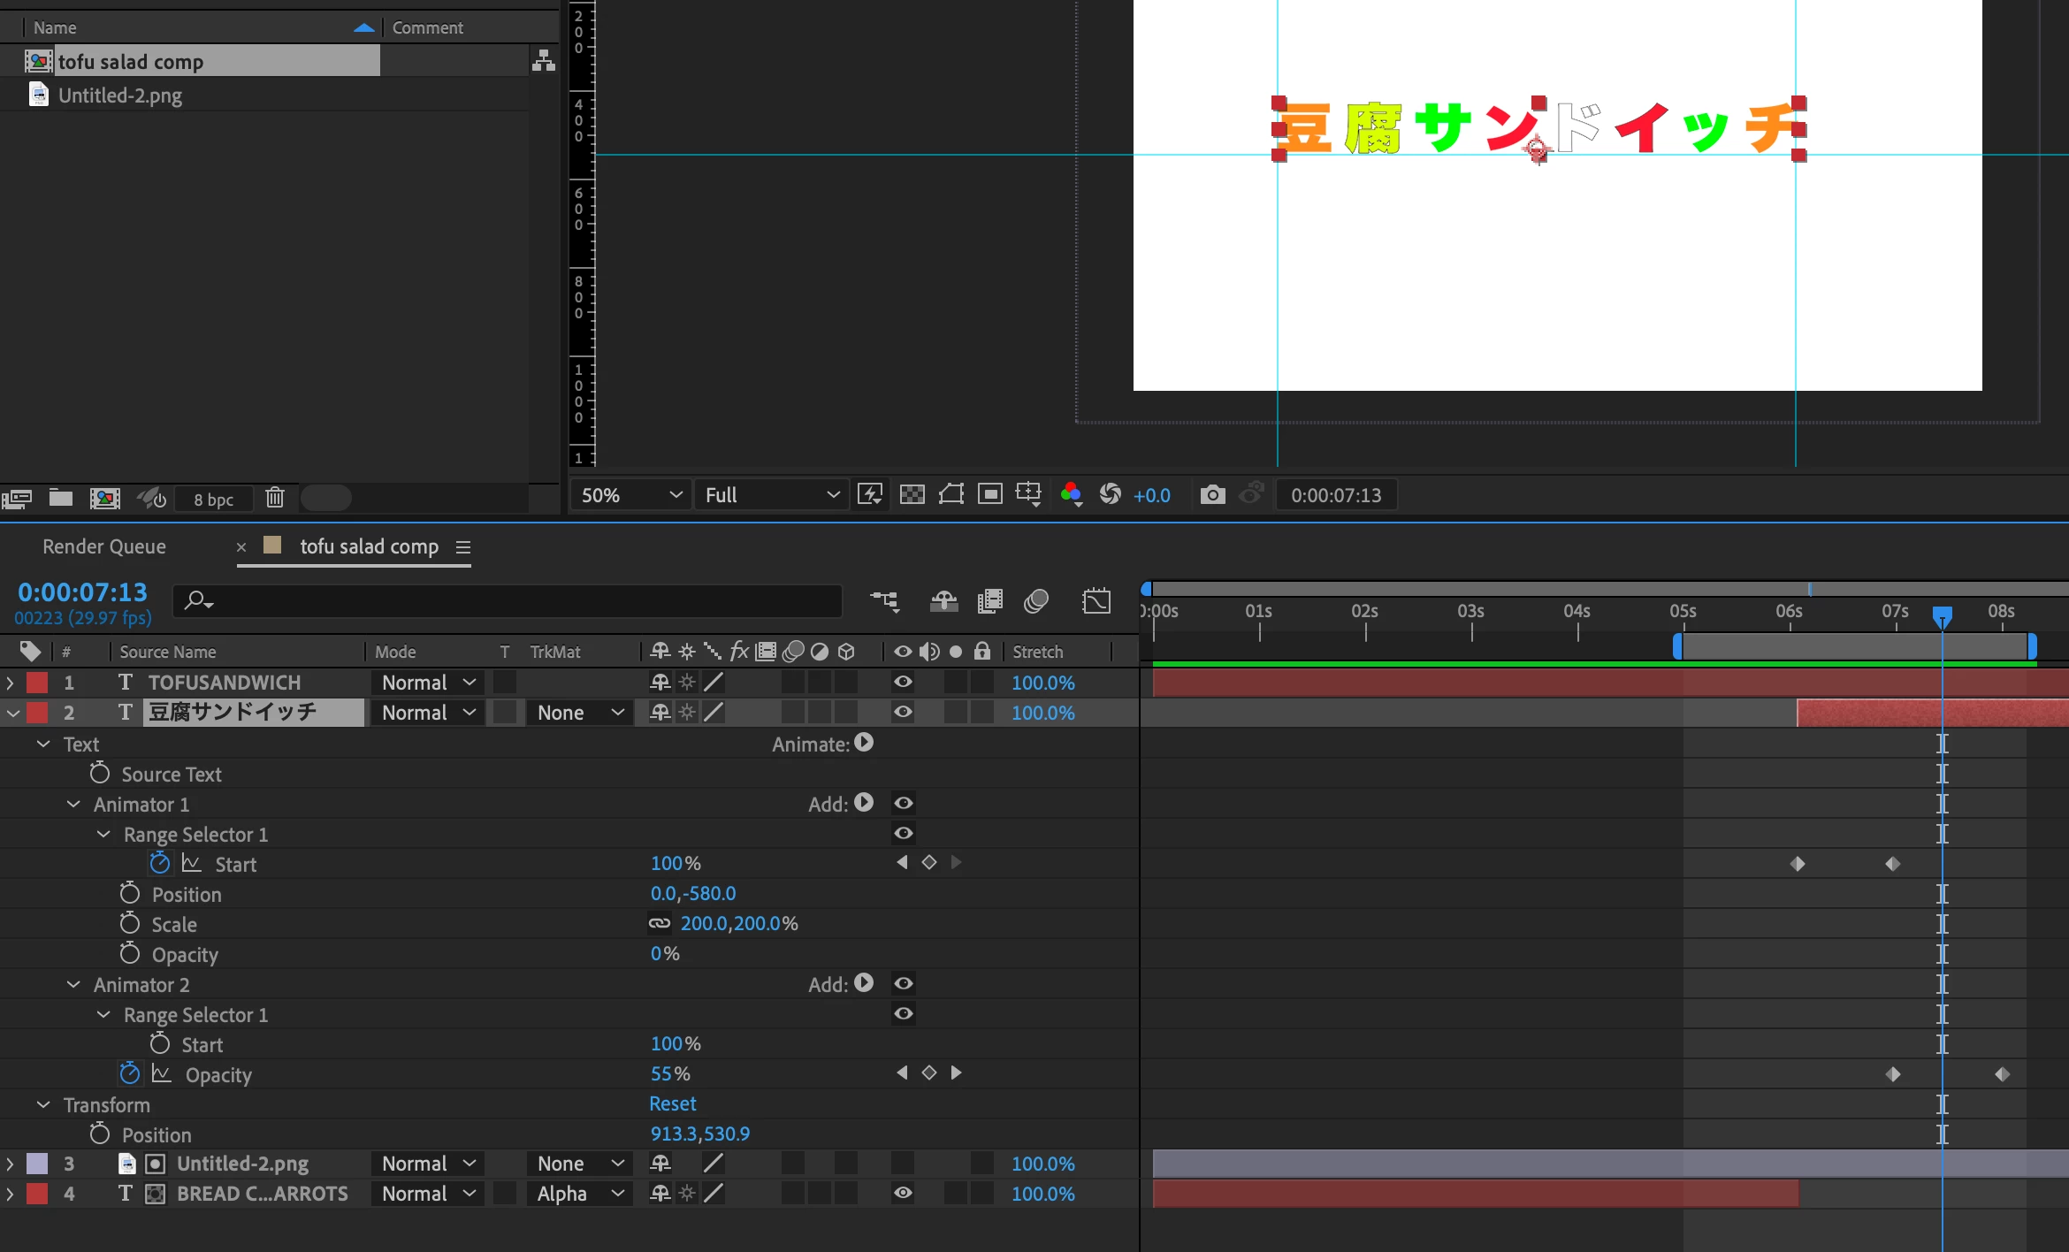
Task: Toggle visibility of Animator 2
Action: click(903, 983)
